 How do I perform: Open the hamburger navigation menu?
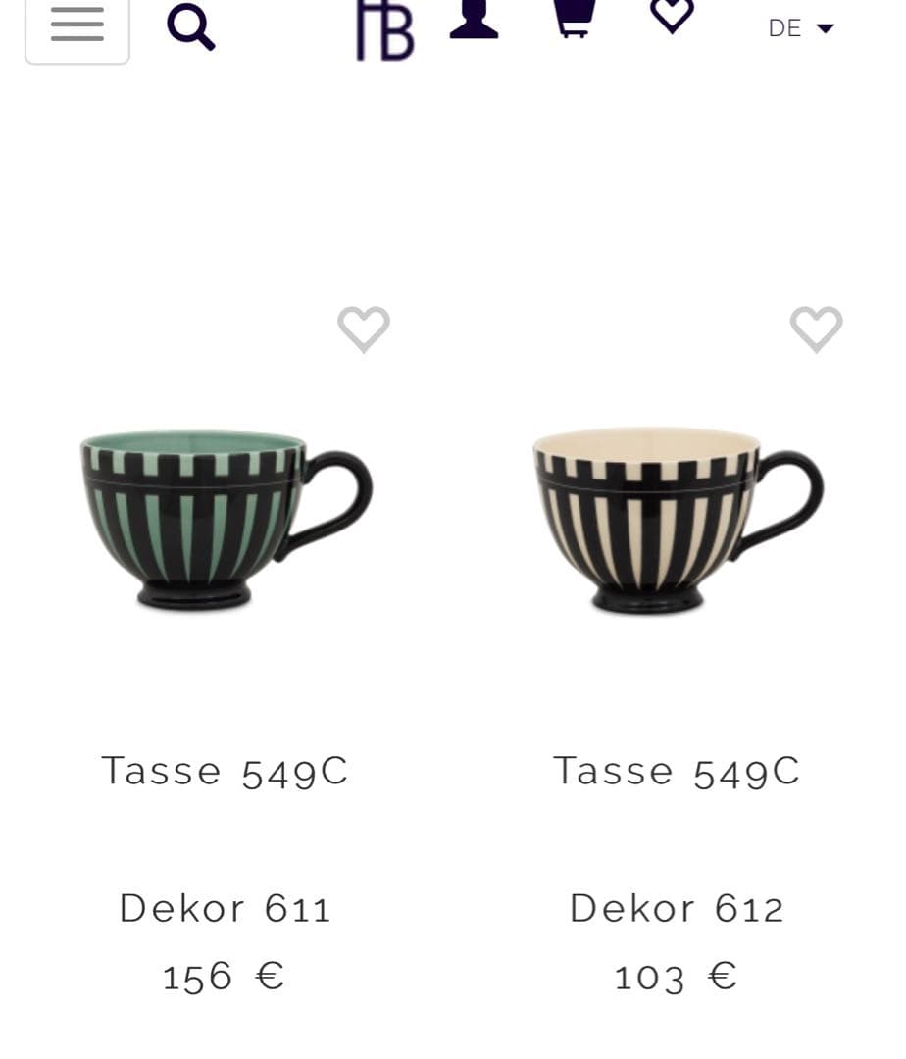click(x=76, y=28)
